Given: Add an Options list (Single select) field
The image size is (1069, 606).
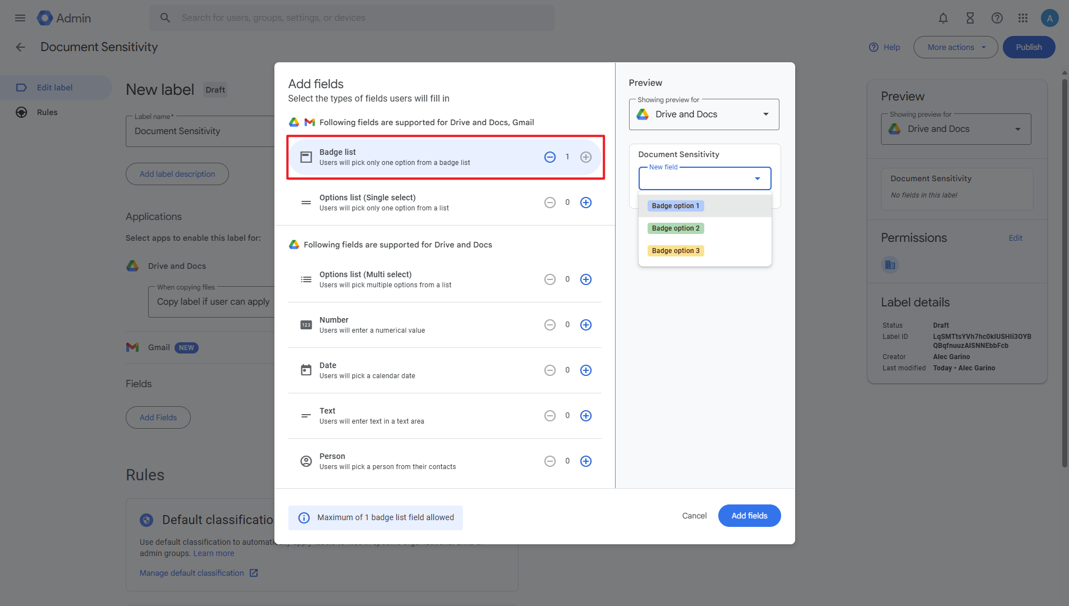Looking at the screenshot, I should (x=586, y=203).
